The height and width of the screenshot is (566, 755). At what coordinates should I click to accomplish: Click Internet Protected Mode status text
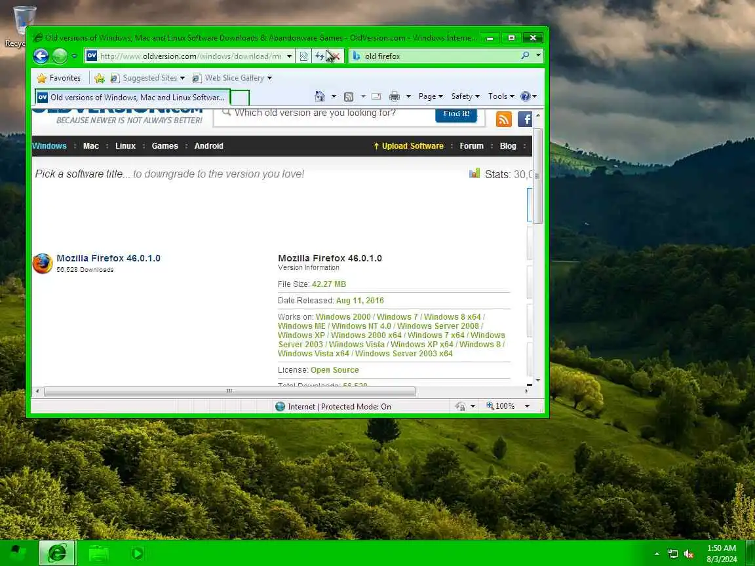click(x=339, y=407)
